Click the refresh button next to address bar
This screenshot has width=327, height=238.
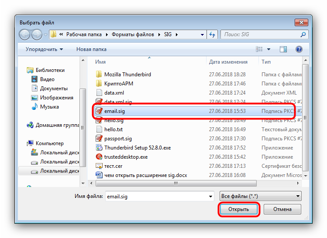(x=212, y=34)
